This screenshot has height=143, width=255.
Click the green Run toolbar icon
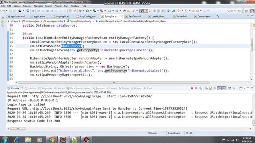pos(87,11)
